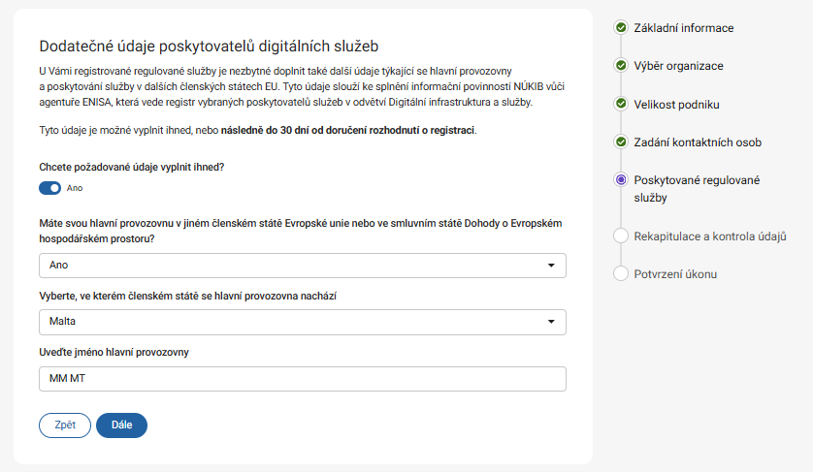Jump to the Velikost podniku step label
The image size is (813, 472).
(676, 104)
